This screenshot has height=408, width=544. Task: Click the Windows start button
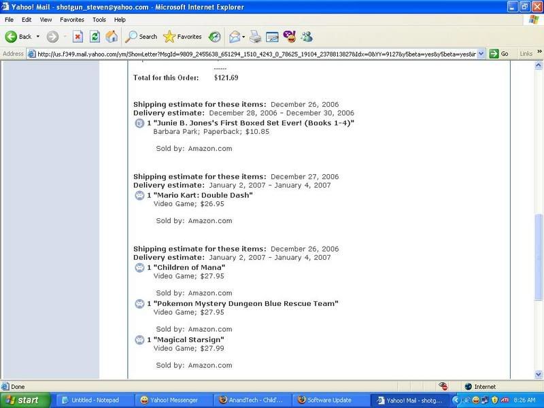coord(25,400)
